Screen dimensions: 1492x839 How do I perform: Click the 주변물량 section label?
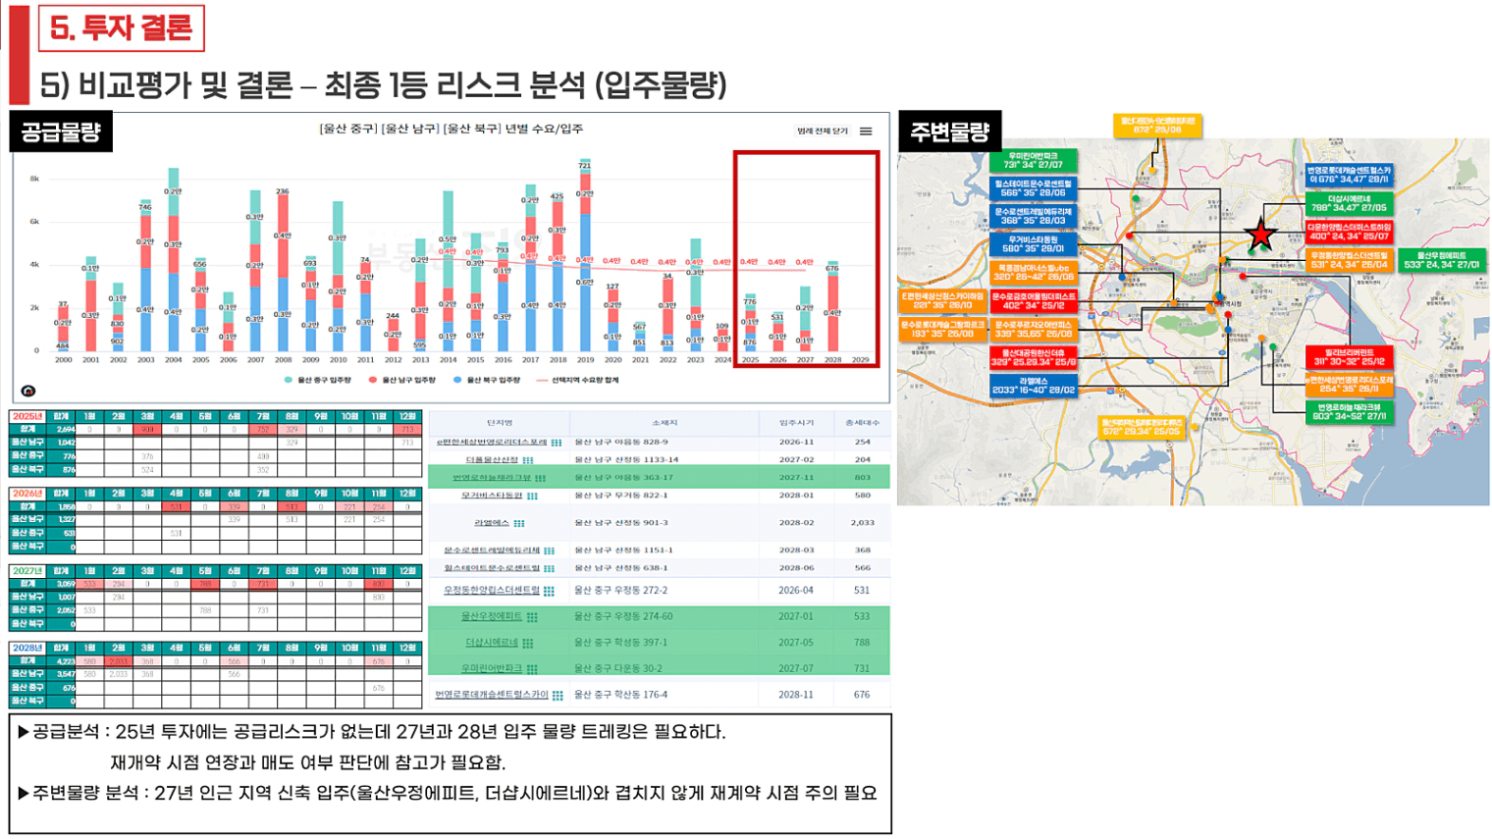tap(949, 131)
